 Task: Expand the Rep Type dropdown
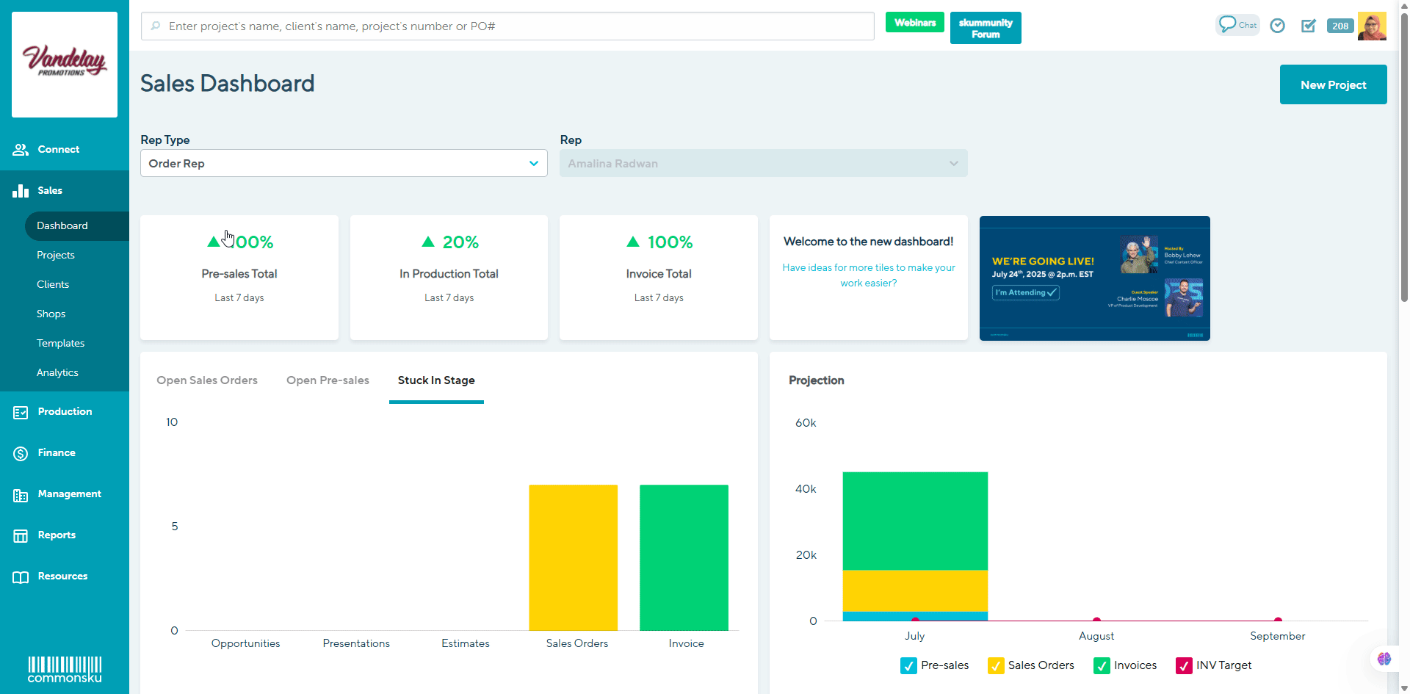344,163
